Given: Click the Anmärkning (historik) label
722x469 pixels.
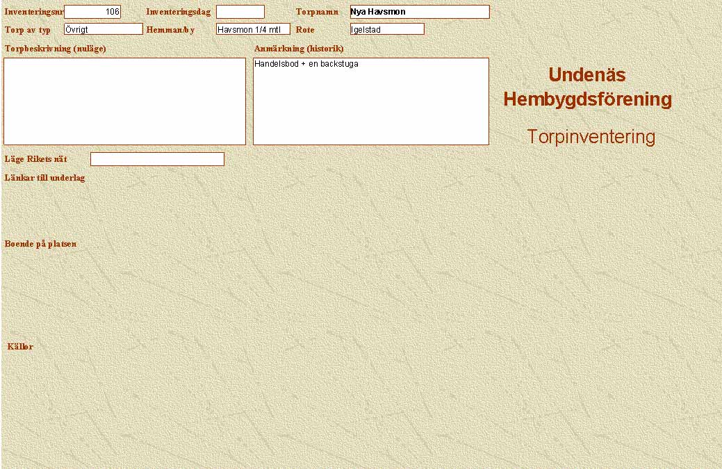Looking at the screenshot, I should pos(299,49).
